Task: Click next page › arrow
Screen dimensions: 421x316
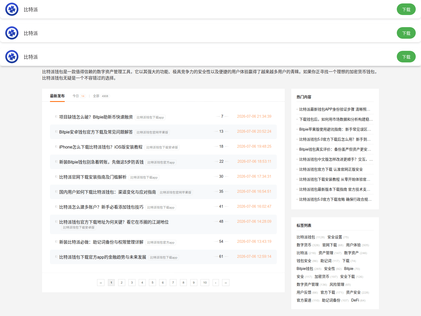Action: click(216, 283)
